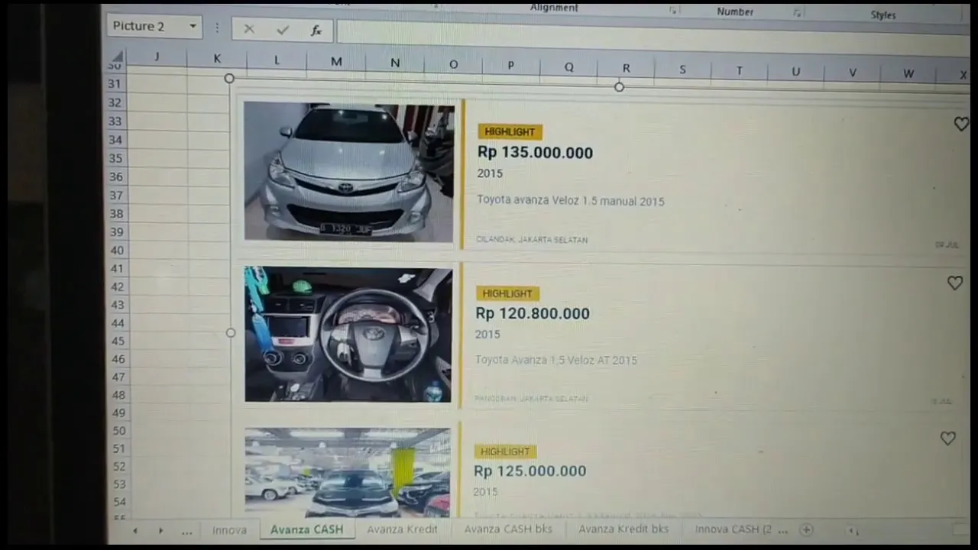This screenshot has height=550, width=978.
Task: Open Alignment group dialog launcher
Action: (x=674, y=11)
